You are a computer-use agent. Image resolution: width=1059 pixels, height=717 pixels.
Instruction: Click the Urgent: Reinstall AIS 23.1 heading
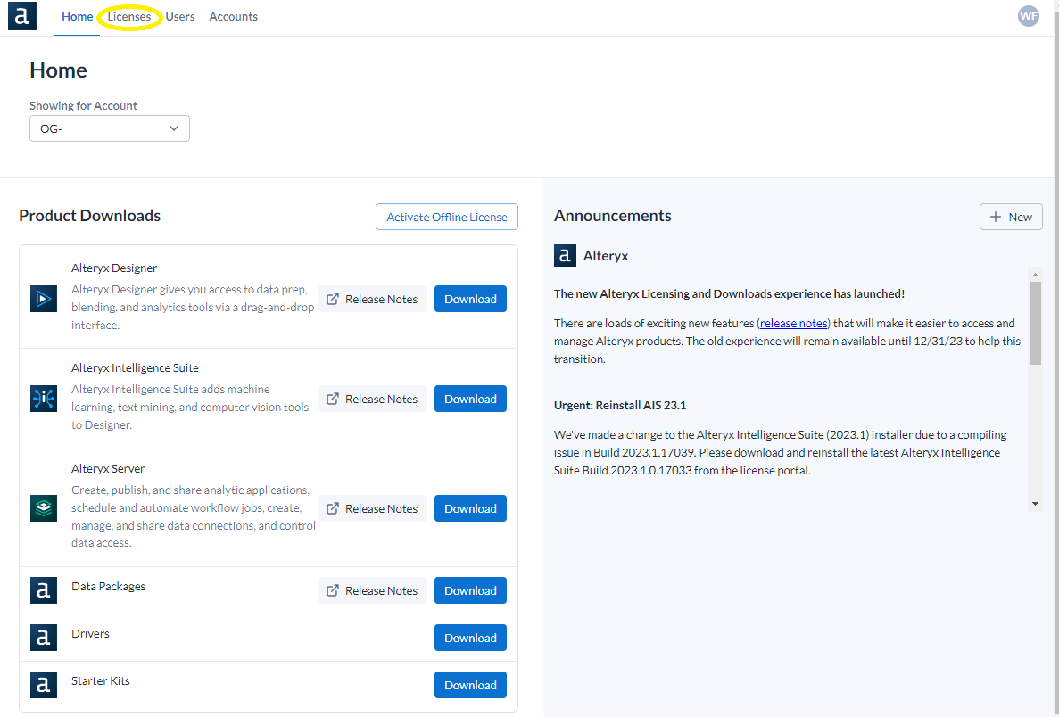pos(620,405)
